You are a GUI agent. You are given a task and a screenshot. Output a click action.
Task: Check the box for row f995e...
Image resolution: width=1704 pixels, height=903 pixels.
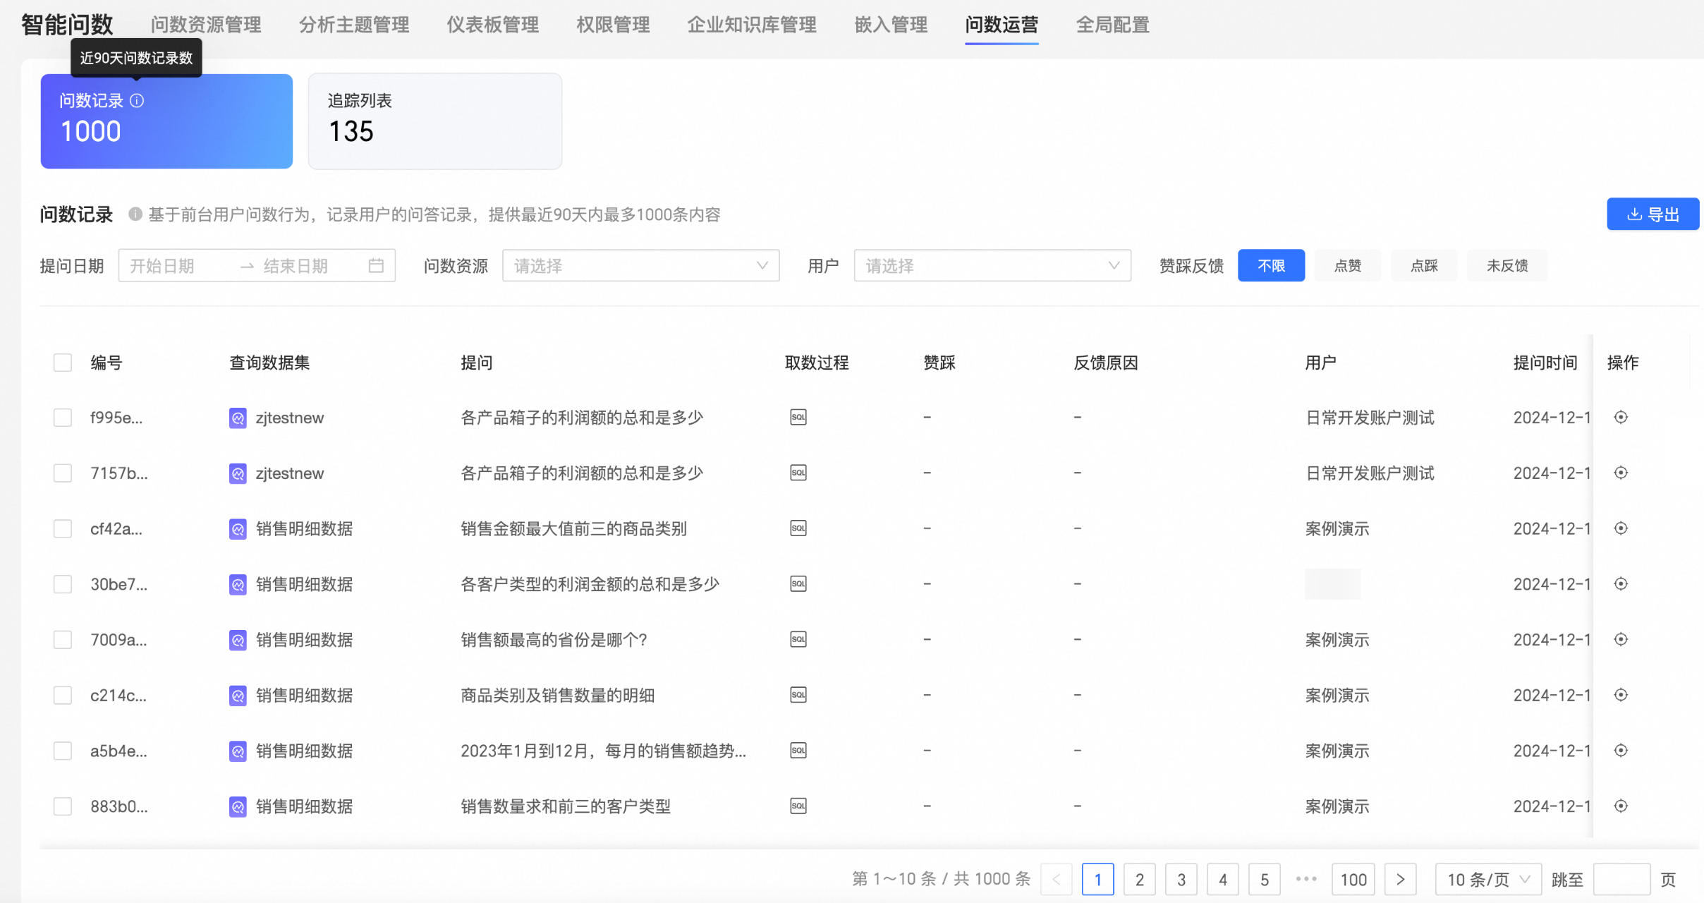pyautogui.click(x=63, y=418)
